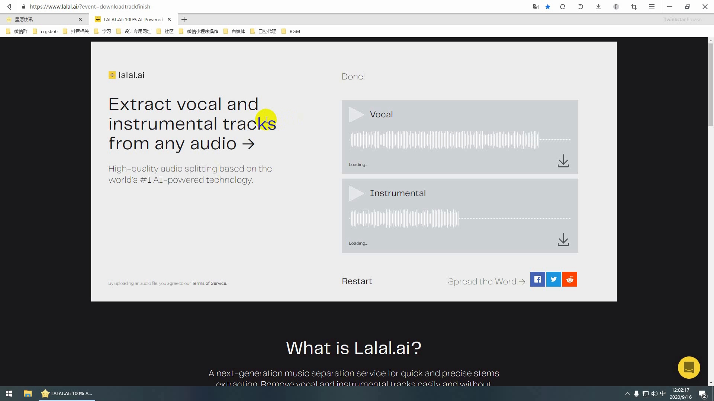Download the Vocal track
This screenshot has width=714, height=401.
tap(563, 161)
